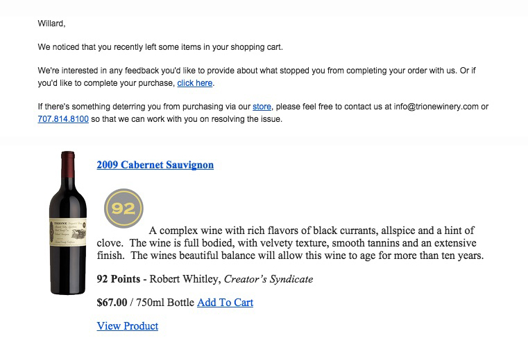Click the "Willard," greeting line
Viewport: 528px width, 340px height.
[51, 24]
